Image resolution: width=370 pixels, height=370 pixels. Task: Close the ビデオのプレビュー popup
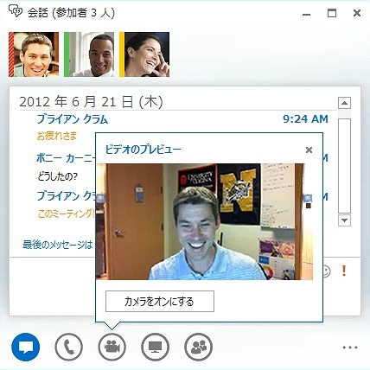coord(309,150)
